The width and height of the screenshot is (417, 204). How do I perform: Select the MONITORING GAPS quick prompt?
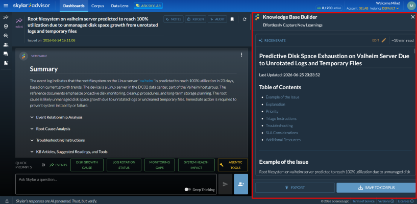pos(160,165)
